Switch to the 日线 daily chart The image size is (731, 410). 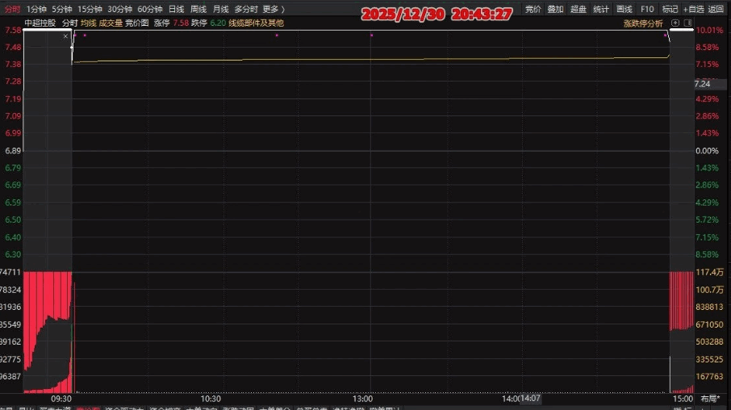176,10
